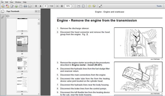Click step 1 'Remove the discharge silencer.'
This screenshot has height=96, width=165.
click(x=75, y=28)
